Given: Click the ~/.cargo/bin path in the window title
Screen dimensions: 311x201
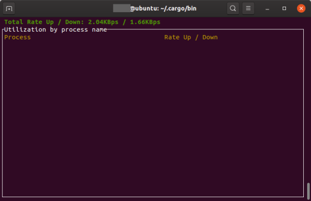Looking at the screenshot, I should coord(178,8).
